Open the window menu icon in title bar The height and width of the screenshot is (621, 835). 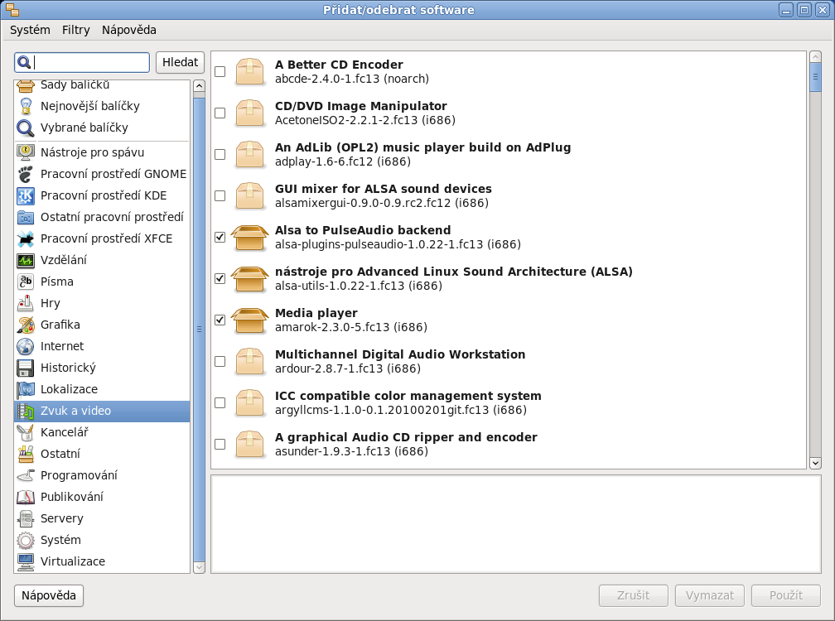12,10
